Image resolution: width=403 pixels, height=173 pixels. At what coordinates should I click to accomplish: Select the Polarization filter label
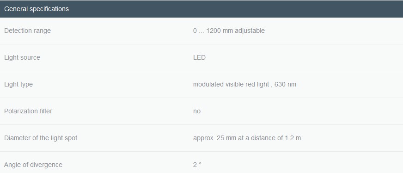coord(28,111)
